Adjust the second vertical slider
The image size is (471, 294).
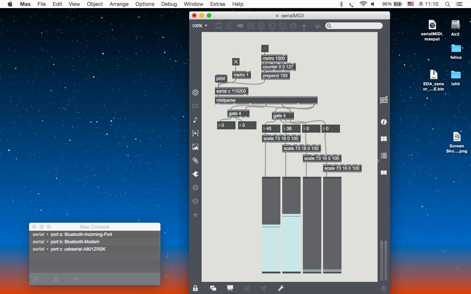291,225
